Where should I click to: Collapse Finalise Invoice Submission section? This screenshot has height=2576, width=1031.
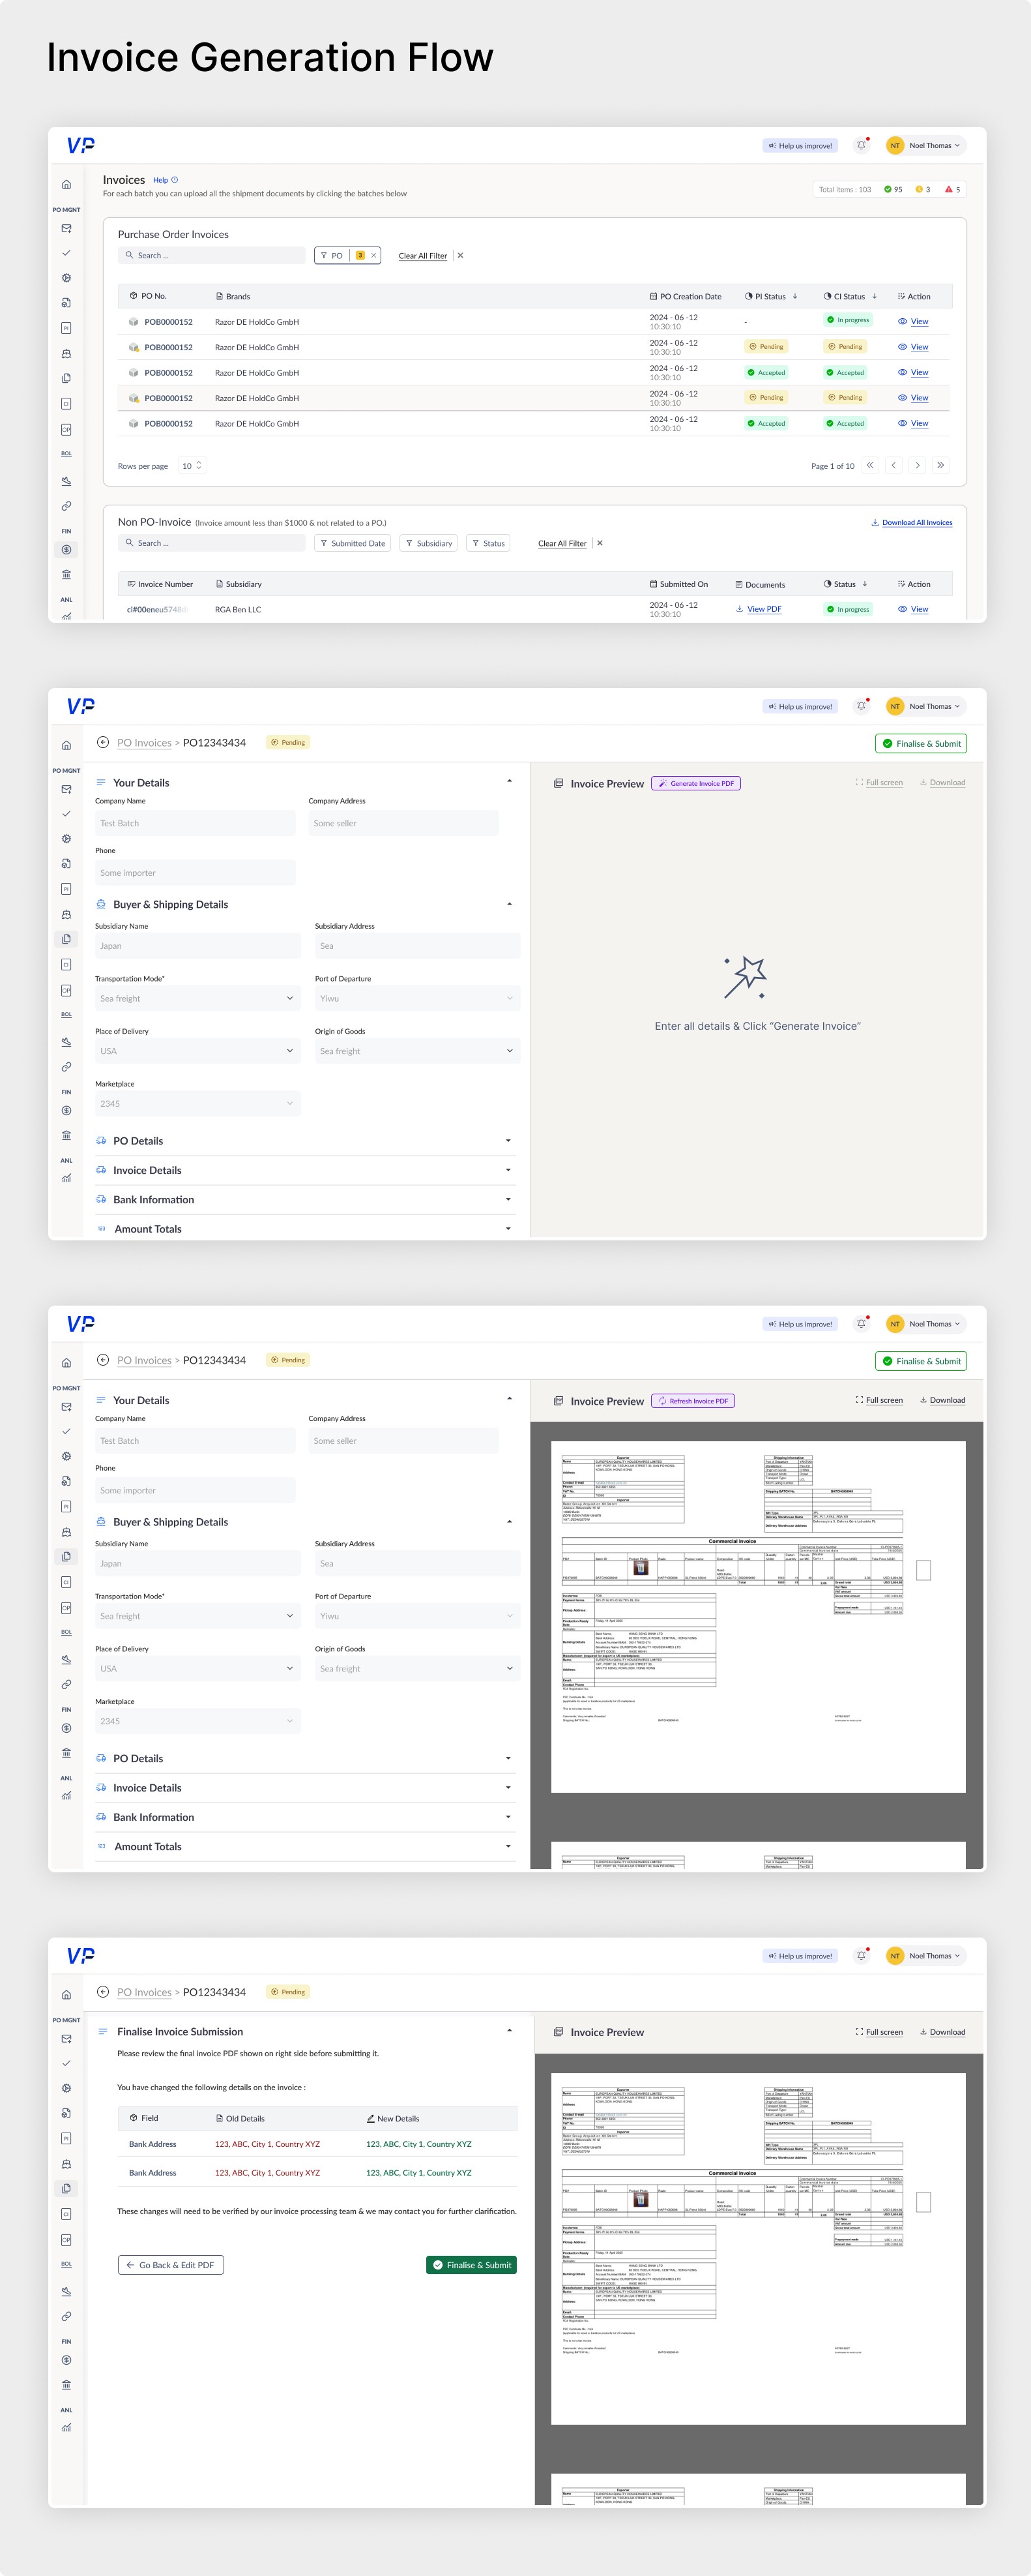tap(510, 2031)
